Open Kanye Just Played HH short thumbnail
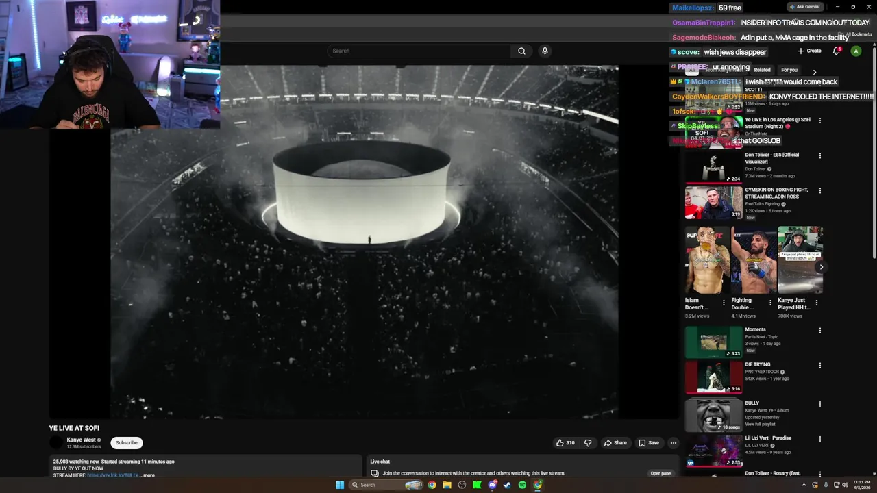This screenshot has width=877, height=493. click(x=800, y=260)
